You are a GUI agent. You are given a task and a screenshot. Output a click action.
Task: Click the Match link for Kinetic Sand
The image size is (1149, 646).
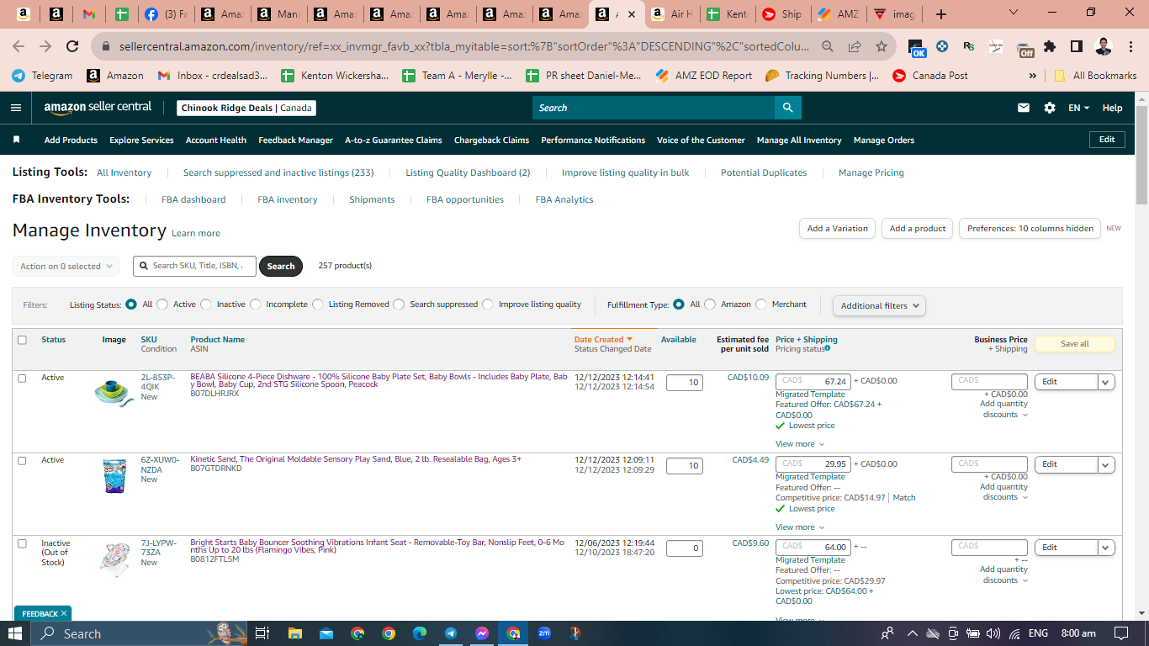pos(904,498)
